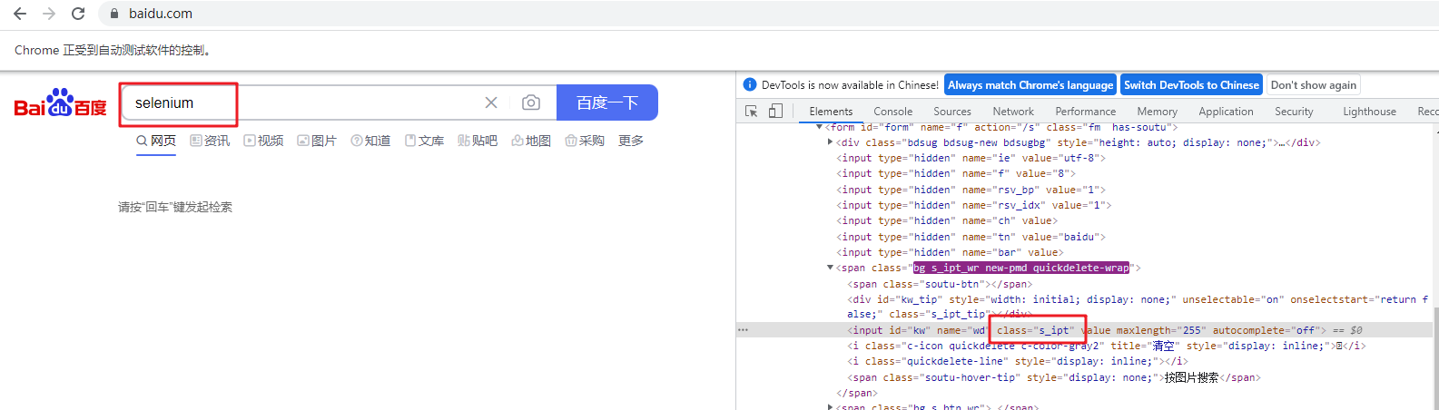Collapse the span class="bg s_ipt_wr" node
This screenshot has height=410, width=1439.
[x=831, y=268]
